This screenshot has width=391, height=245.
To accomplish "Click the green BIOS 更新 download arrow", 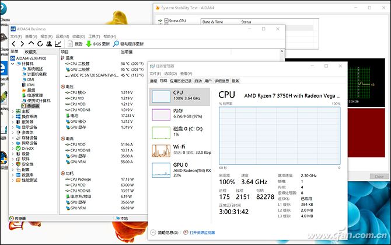I will pyautogui.click(x=89, y=44).
